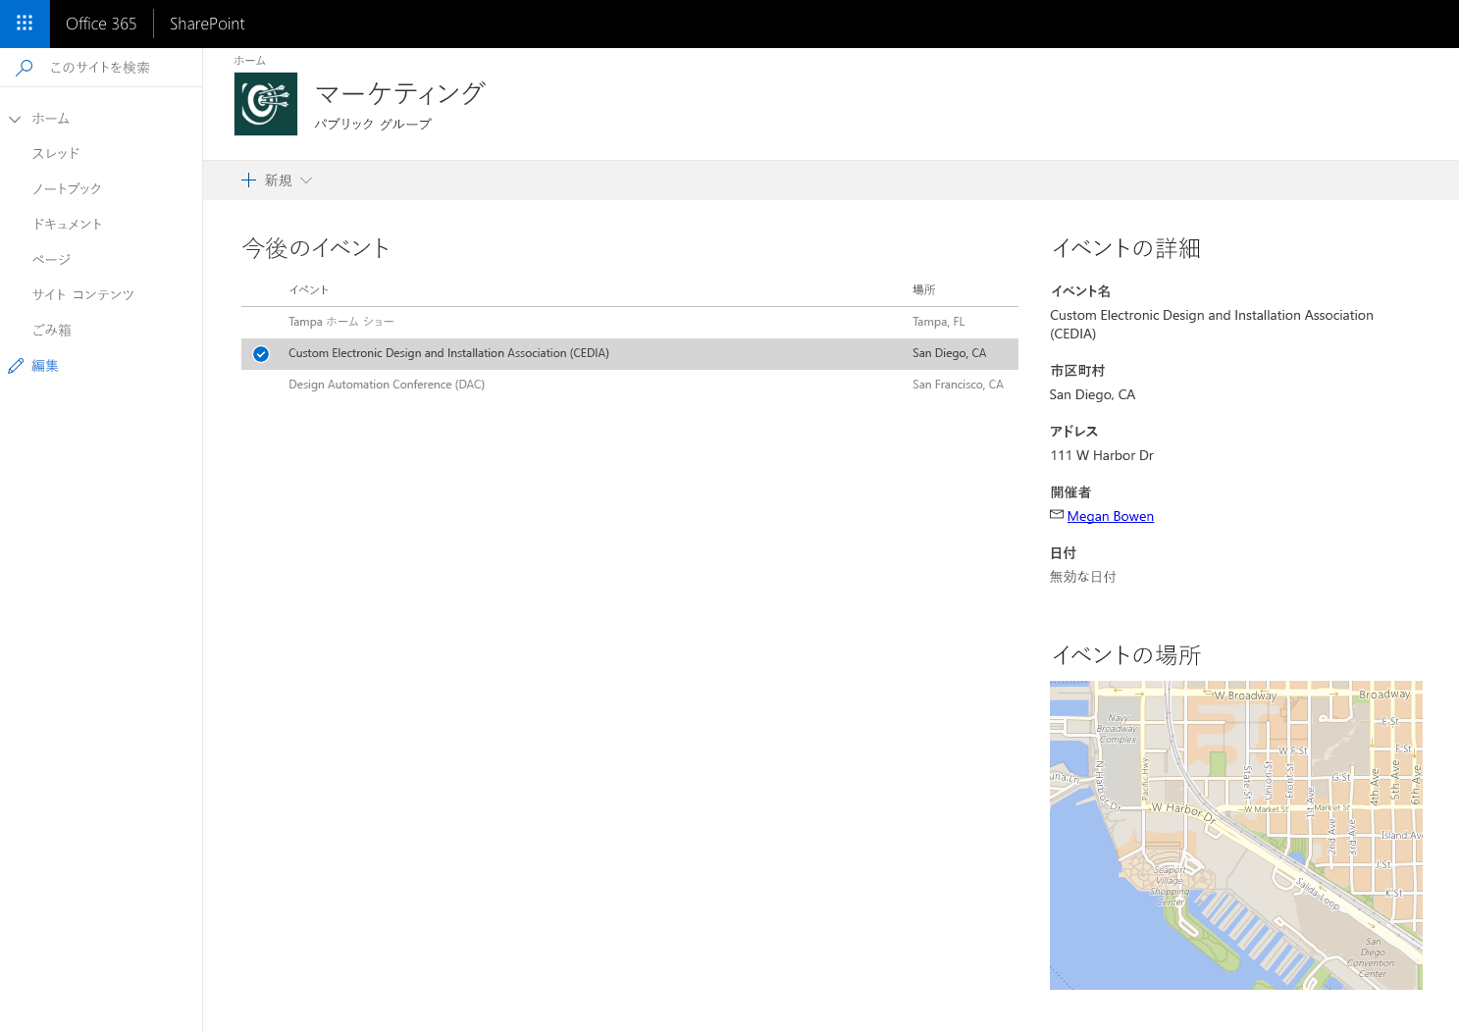Click into このサイトを検索 search field

point(100,68)
